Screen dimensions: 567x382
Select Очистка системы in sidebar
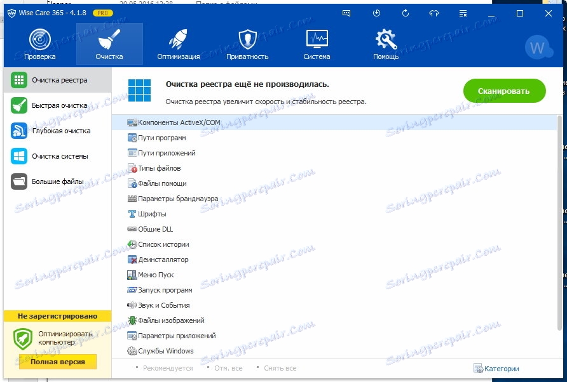(x=57, y=156)
